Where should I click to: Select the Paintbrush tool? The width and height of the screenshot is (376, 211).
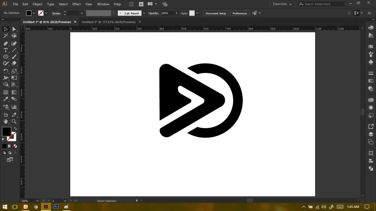14,57
